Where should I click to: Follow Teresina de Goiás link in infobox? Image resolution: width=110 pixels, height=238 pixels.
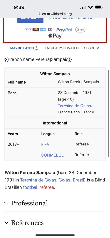74,106
